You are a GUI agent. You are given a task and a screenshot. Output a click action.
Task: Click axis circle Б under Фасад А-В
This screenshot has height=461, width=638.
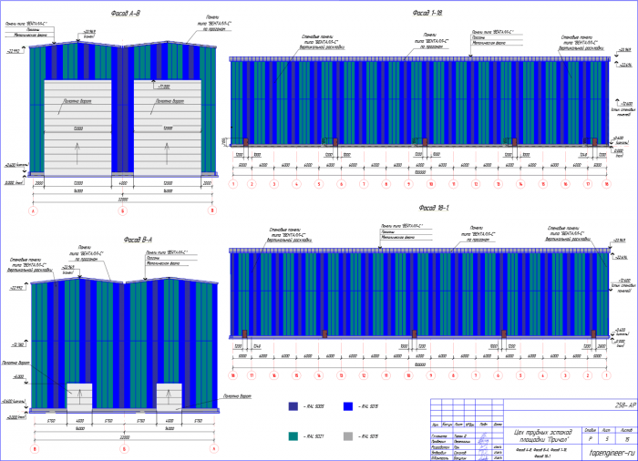(x=122, y=210)
